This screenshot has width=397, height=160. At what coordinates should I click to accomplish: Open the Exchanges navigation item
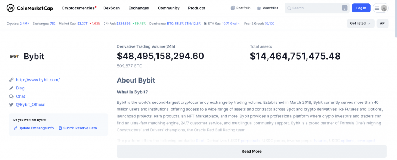point(138,8)
